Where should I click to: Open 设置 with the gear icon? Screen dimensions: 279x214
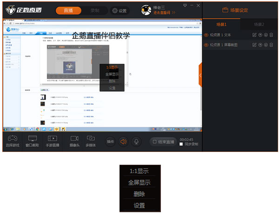click(120, 11)
